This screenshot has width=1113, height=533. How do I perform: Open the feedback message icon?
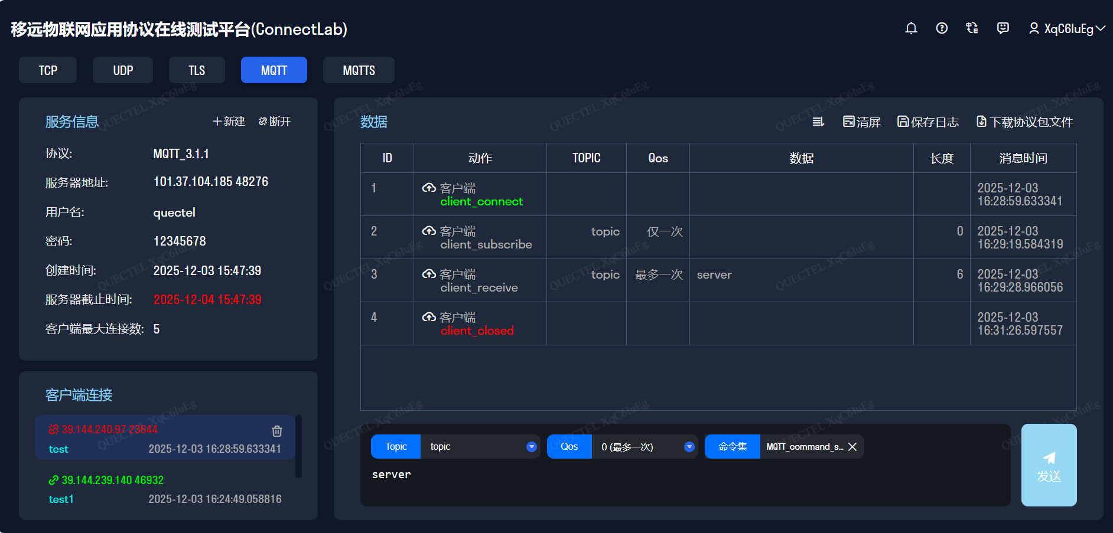[1003, 28]
